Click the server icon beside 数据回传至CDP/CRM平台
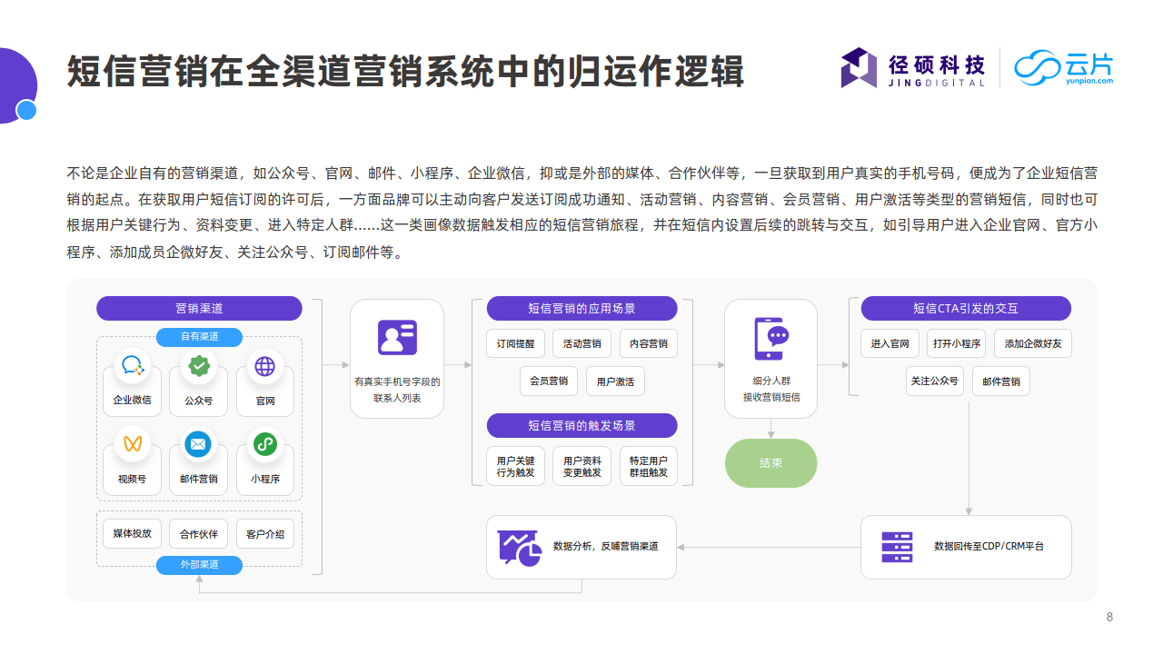 click(x=897, y=547)
